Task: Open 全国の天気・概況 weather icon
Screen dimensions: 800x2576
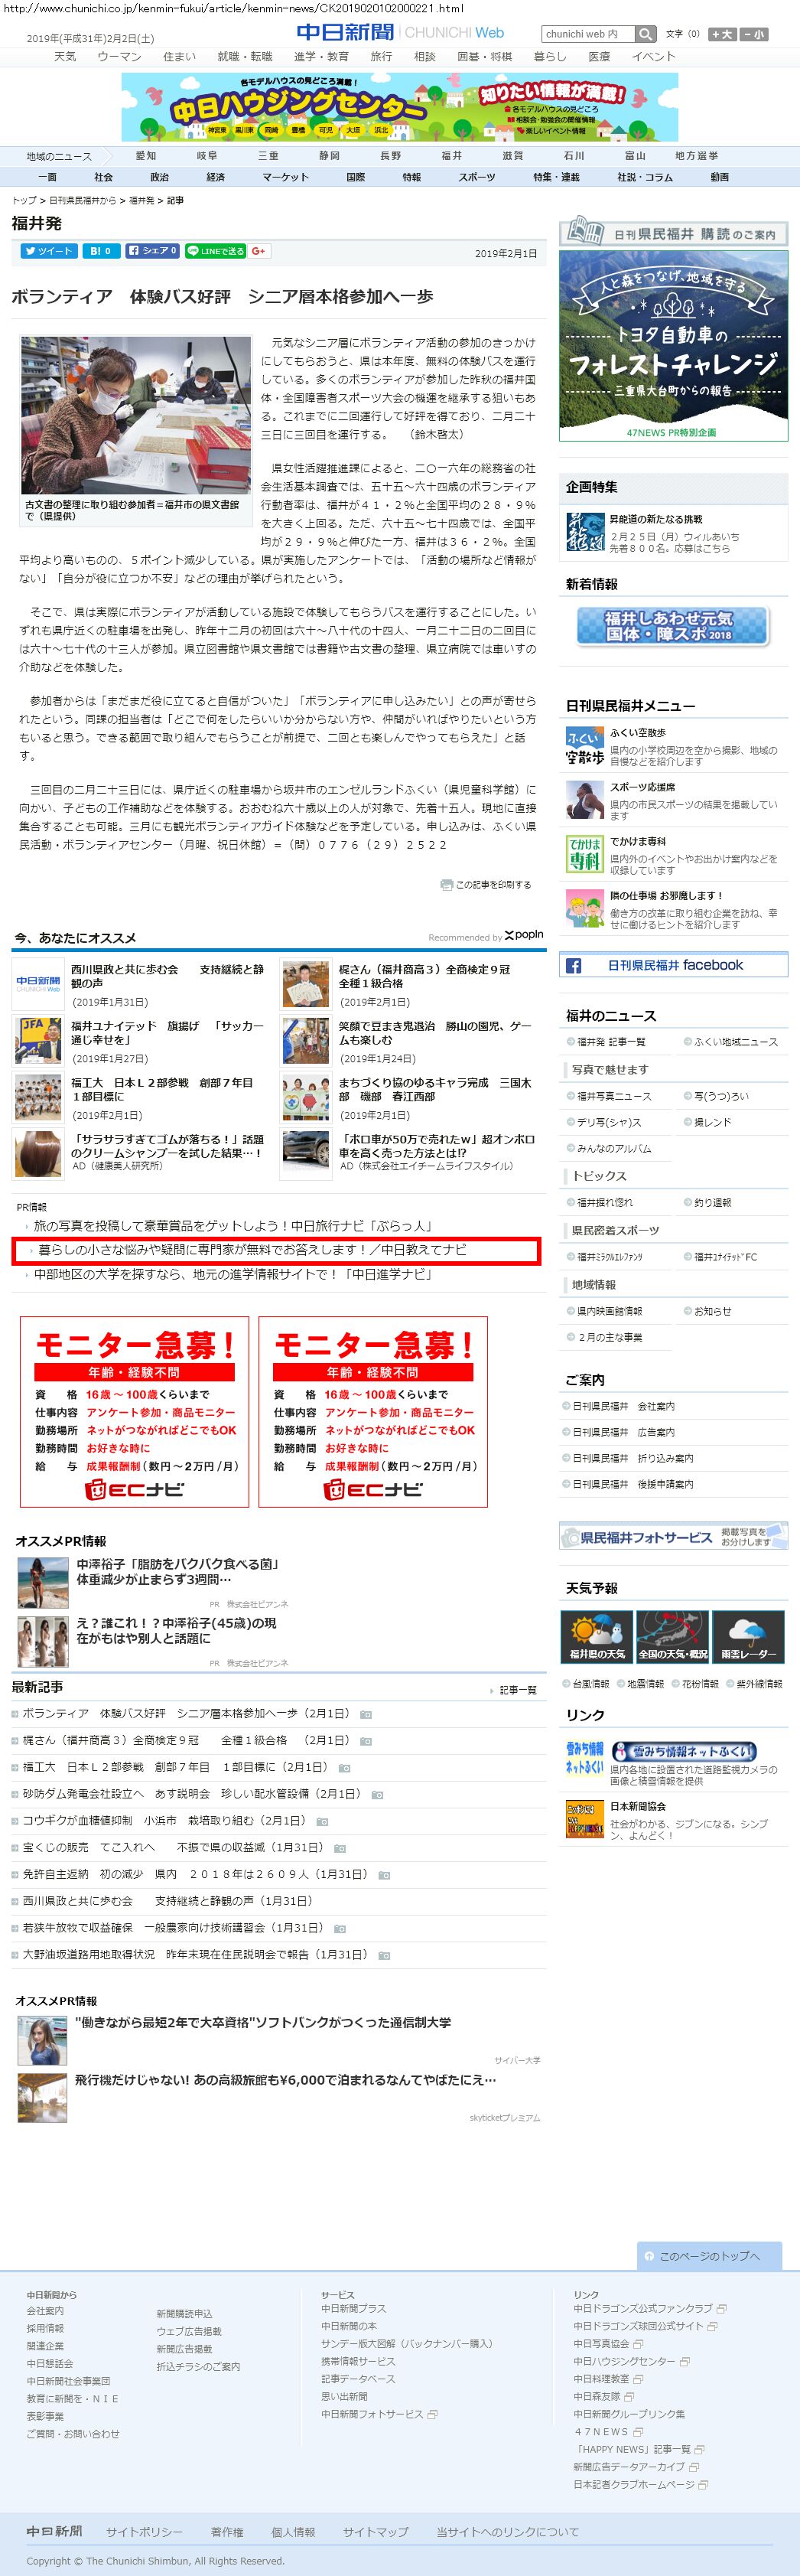Action: pyautogui.click(x=673, y=1636)
